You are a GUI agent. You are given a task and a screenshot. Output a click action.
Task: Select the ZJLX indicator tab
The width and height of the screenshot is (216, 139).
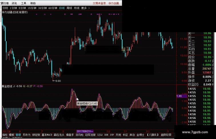(x=100, y=135)
